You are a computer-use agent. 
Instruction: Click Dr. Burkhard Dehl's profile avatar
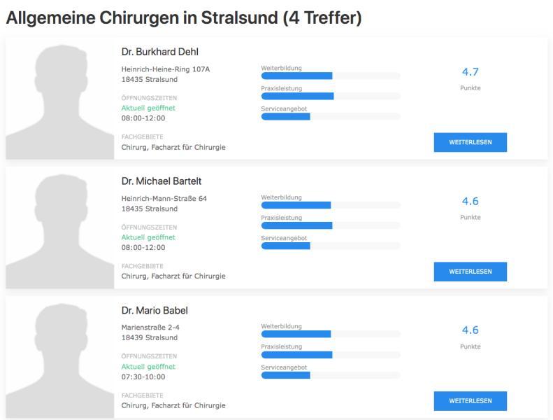pos(60,98)
